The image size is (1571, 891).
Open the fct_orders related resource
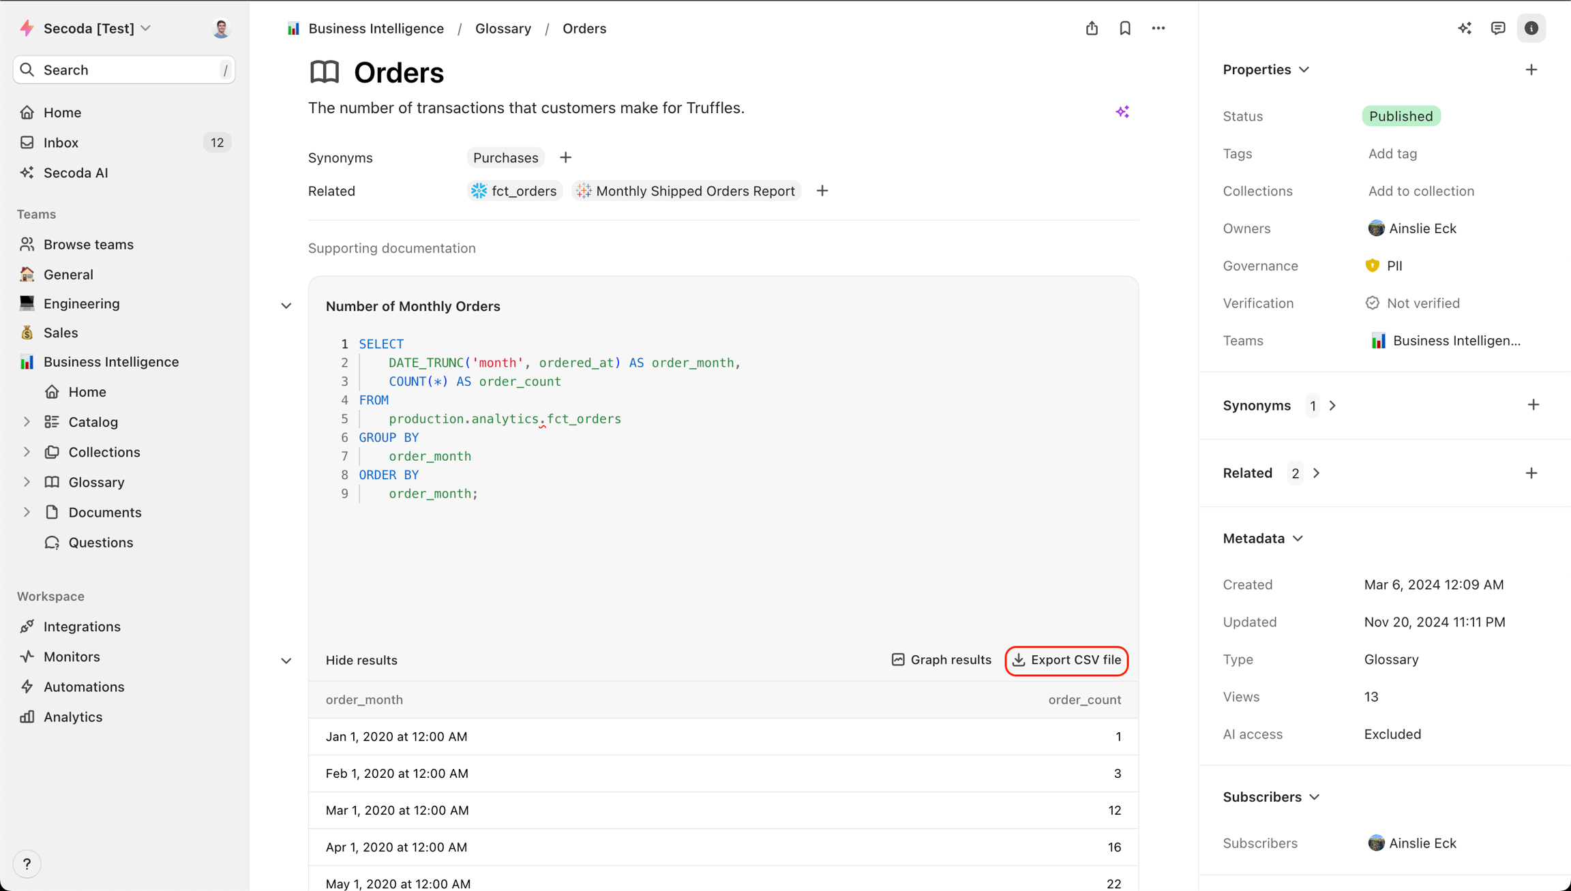[x=515, y=191]
